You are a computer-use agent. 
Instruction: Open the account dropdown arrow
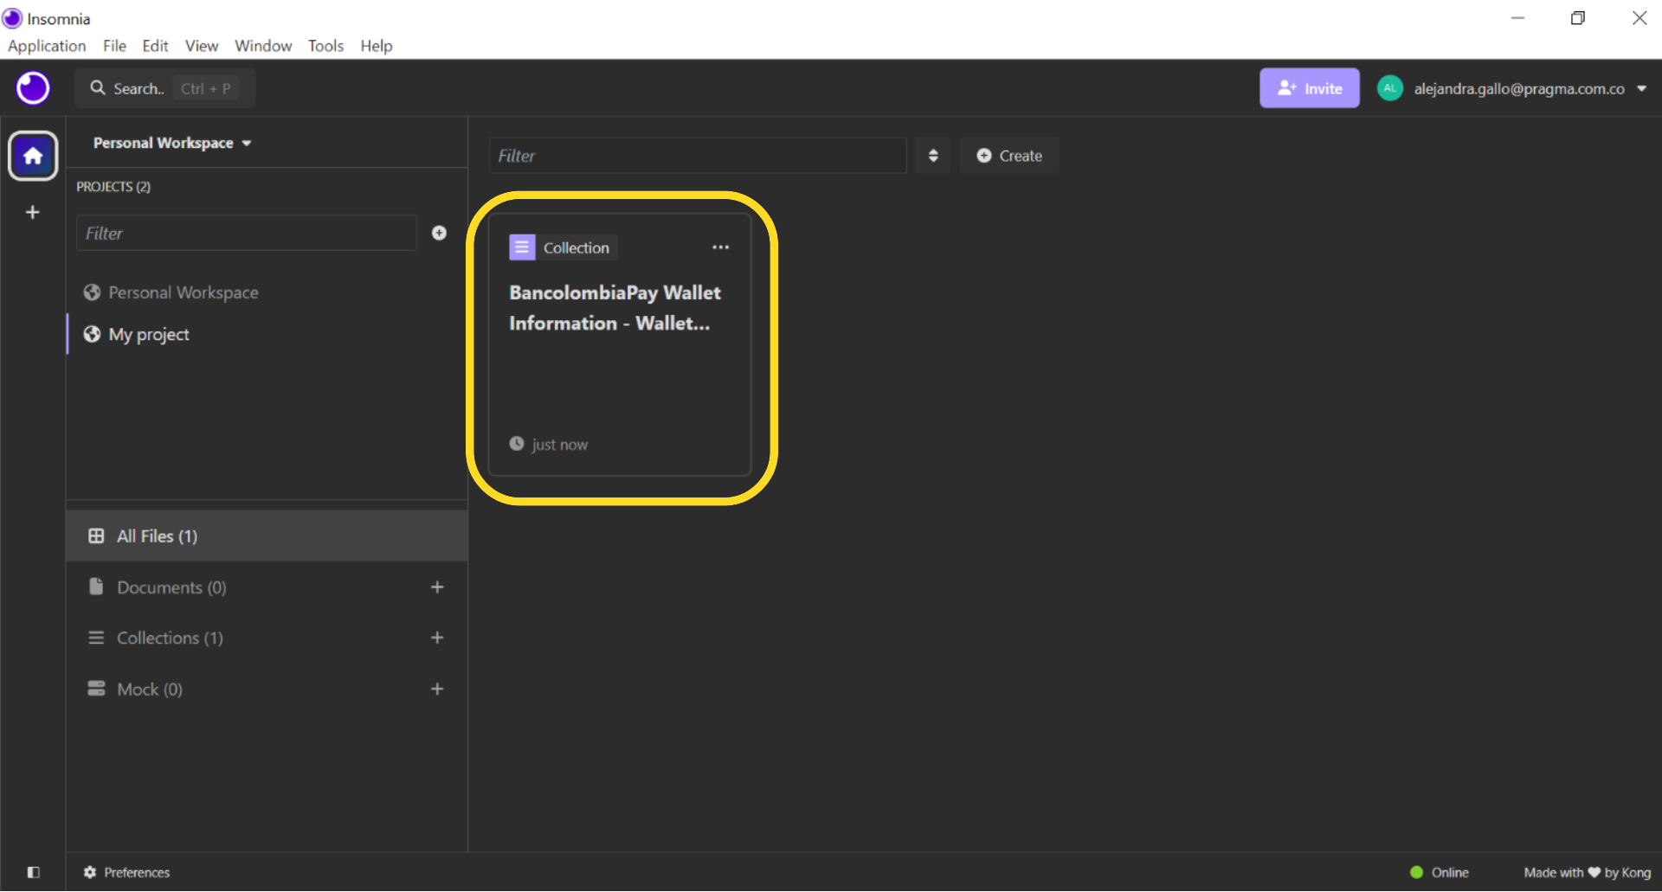click(x=1641, y=88)
